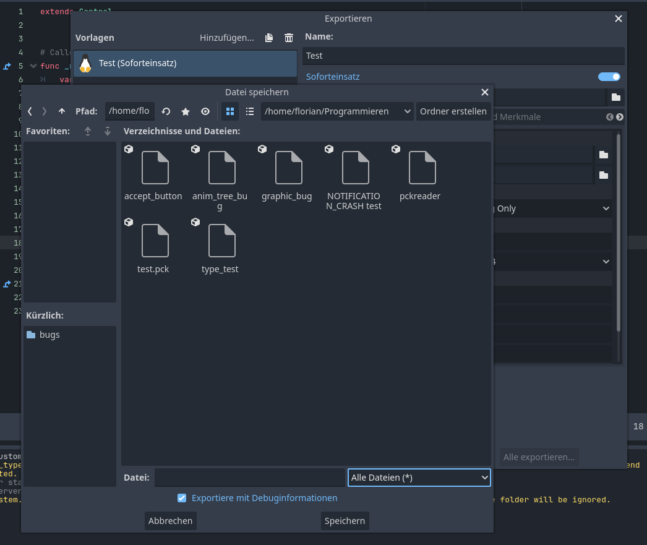Toggle hidden files visibility with eye icon

205,111
